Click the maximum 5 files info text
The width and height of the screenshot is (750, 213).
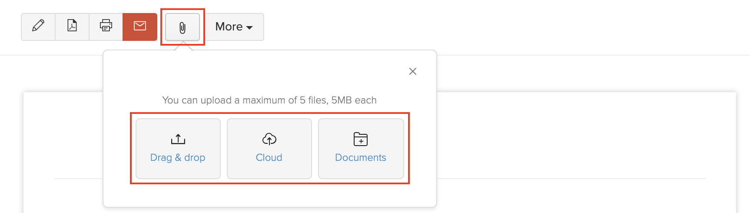[269, 100]
